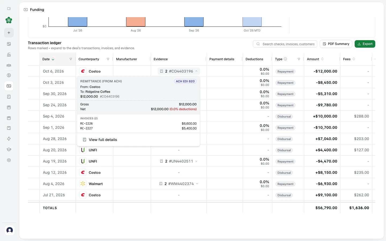Expand the #UN4402511 evidence chip

coord(179,161)
